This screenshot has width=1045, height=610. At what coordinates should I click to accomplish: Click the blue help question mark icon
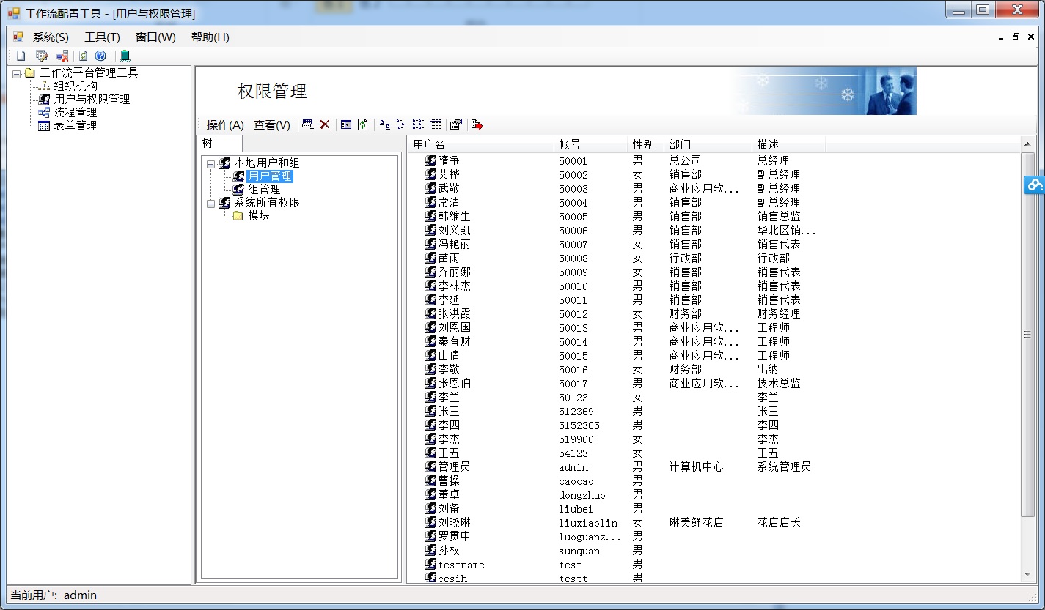tap(100, 56)
